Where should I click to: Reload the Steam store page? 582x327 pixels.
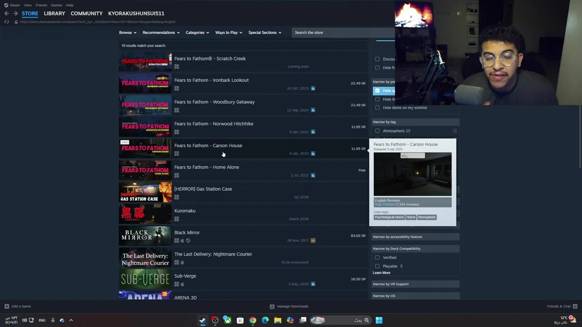[6, 22]
